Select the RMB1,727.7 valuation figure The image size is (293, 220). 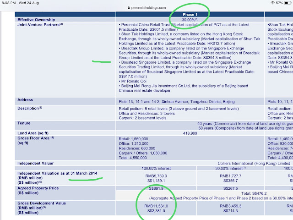click(x=230, y=176)
